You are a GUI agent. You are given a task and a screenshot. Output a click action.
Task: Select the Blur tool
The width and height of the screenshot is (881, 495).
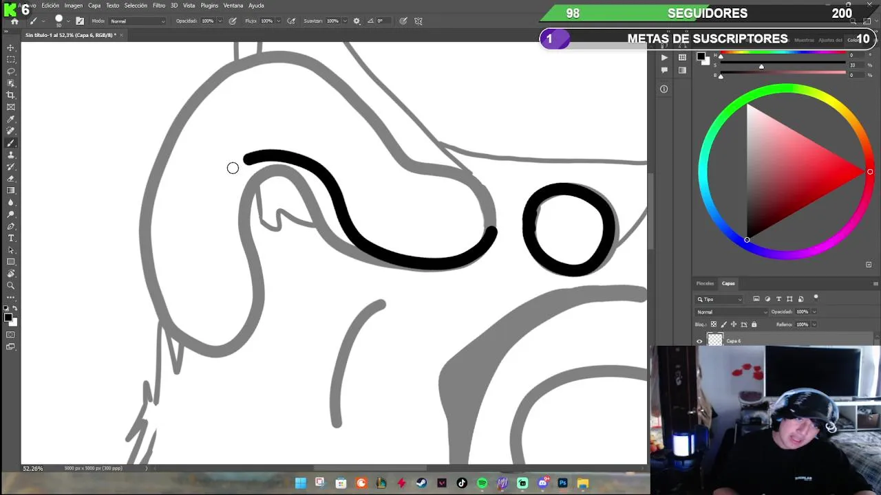[11, 202]
